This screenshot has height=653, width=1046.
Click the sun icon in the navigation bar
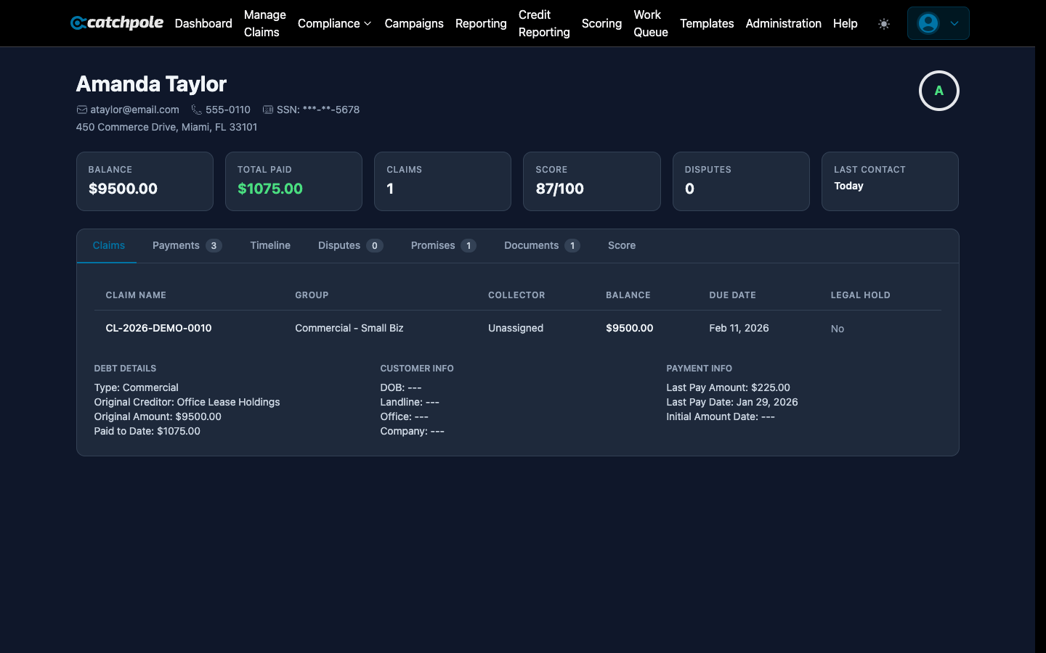[884, 23]
